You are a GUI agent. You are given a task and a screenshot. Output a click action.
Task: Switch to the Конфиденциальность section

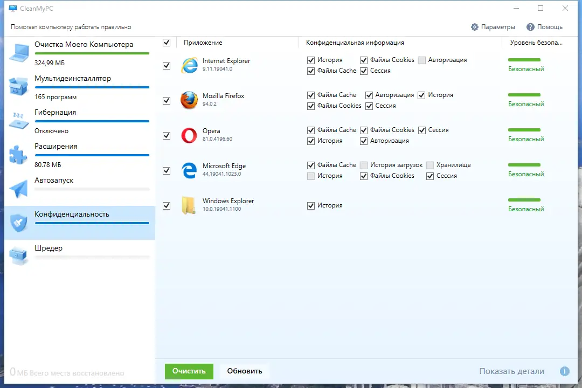point(80,223)
